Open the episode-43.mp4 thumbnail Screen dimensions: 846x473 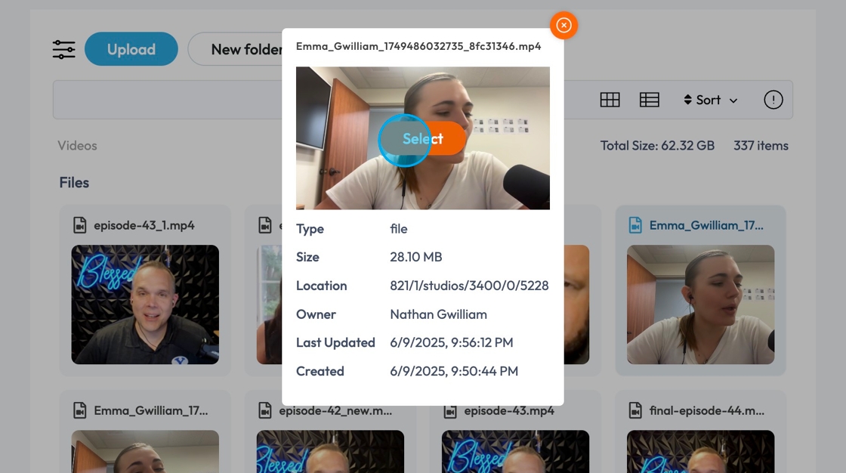(515, 451)
